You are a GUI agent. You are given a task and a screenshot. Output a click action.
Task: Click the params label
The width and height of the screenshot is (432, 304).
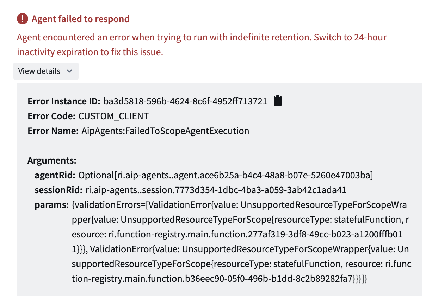[51, 205]
